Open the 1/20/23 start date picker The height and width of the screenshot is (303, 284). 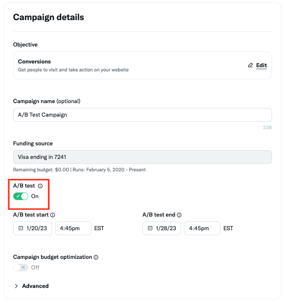click(33, 228)
